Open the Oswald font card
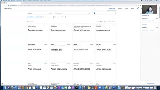Image resolution: width=160 pixels, height=90 pixels. point(60,52)
